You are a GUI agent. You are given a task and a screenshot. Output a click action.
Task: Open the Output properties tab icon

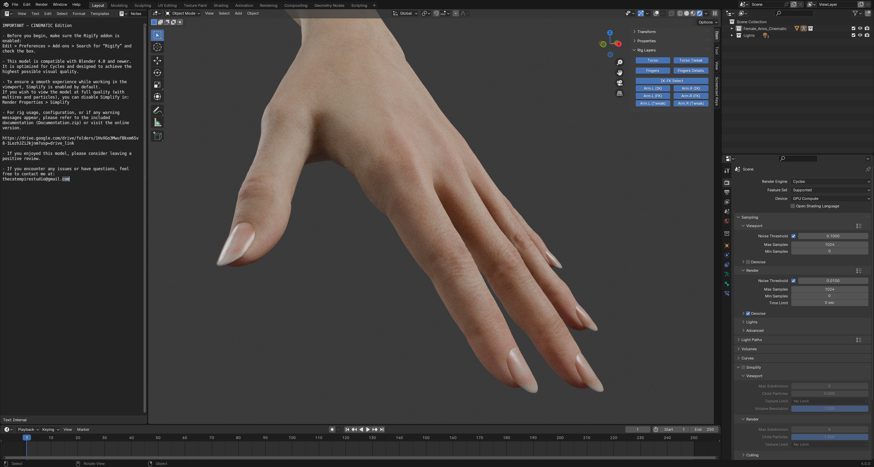(x=727, y=192)
